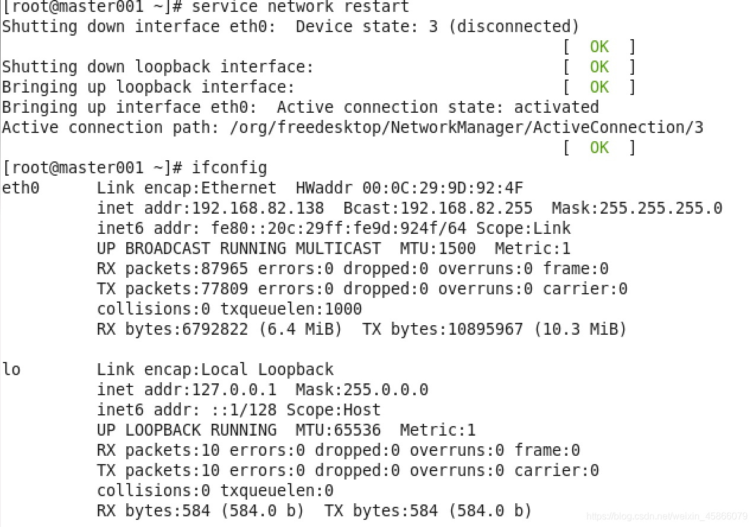Screen dimensions: 753x527
Task: Click the 'txqueuelen:1000' value
Action: click(291, 309)
